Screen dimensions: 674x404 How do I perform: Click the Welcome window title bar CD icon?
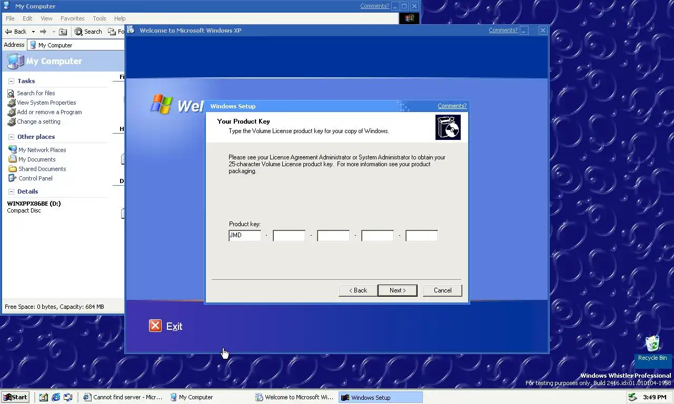tap(131, 30)
